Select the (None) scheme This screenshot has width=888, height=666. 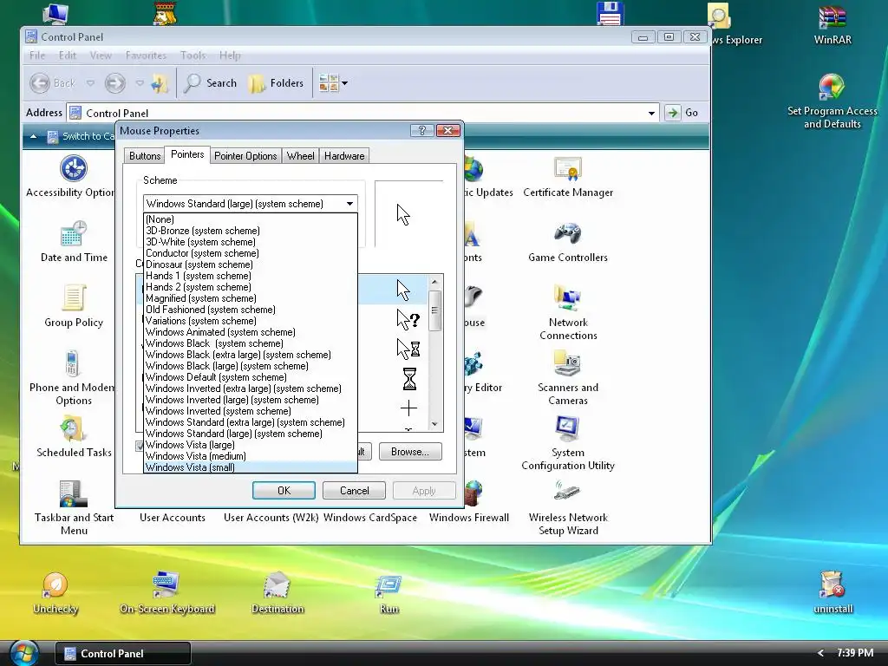point(251,219)
